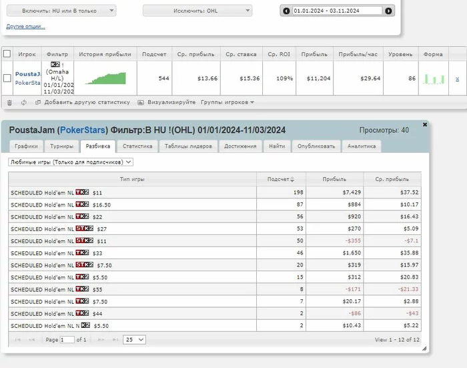This screenshot has width=467, height=368.
Task: Remove PoustaJam row with x icon
Action: pos(457,79)
